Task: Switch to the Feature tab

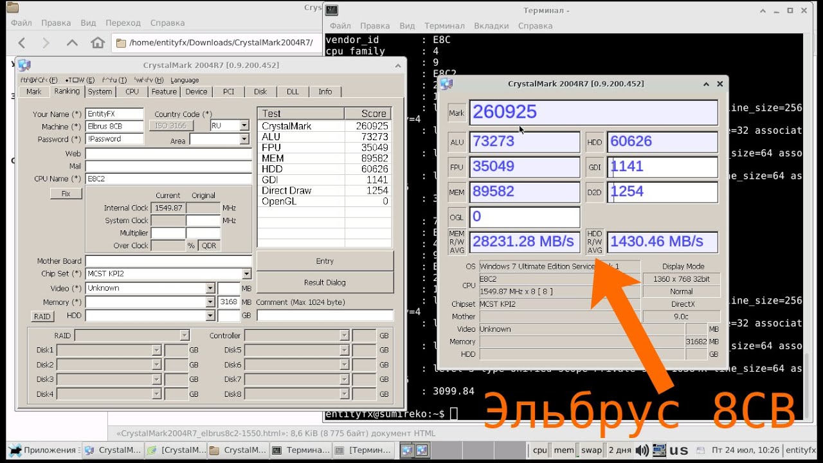Action: pyautogui.click(x=164, y=92)
